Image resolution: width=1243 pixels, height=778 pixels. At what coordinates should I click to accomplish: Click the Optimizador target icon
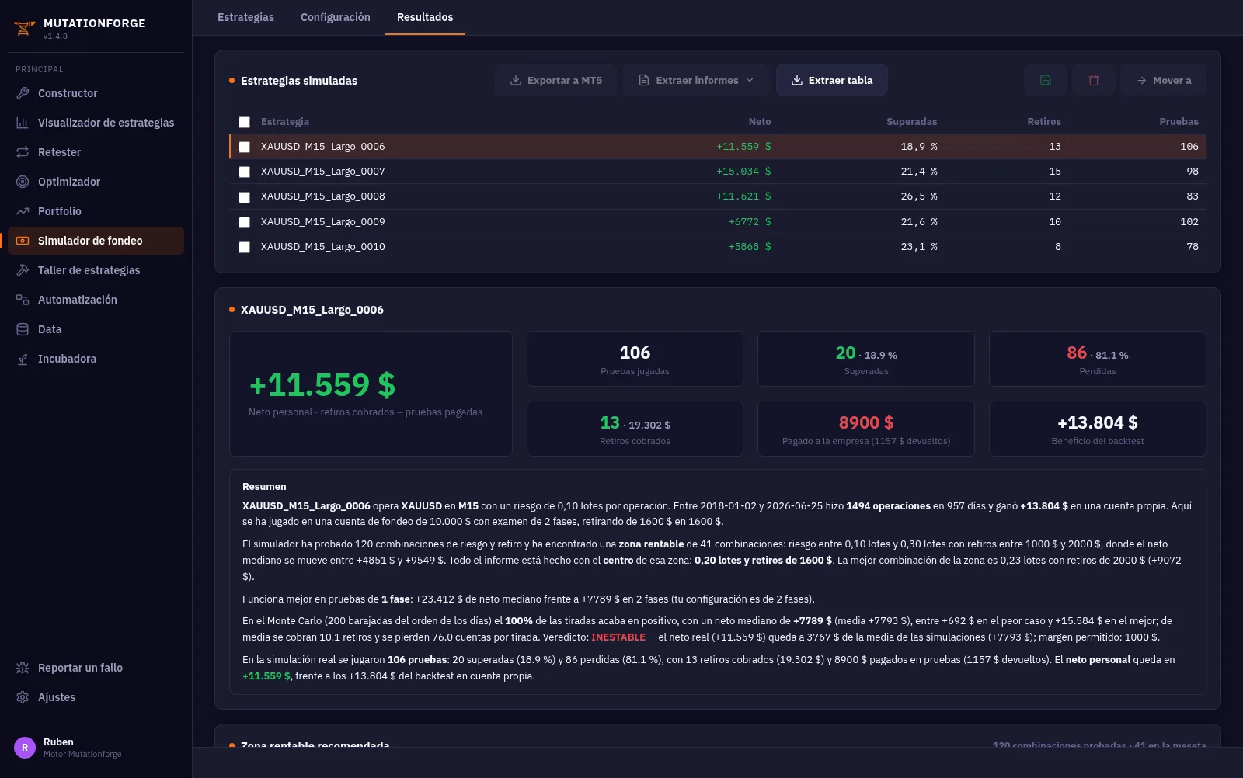[x=23, y=182]
